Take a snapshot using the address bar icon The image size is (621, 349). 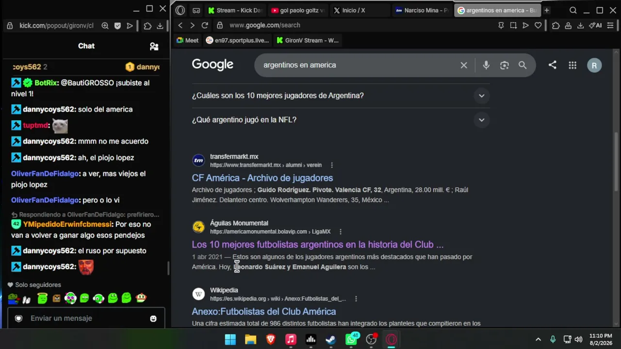513,25
